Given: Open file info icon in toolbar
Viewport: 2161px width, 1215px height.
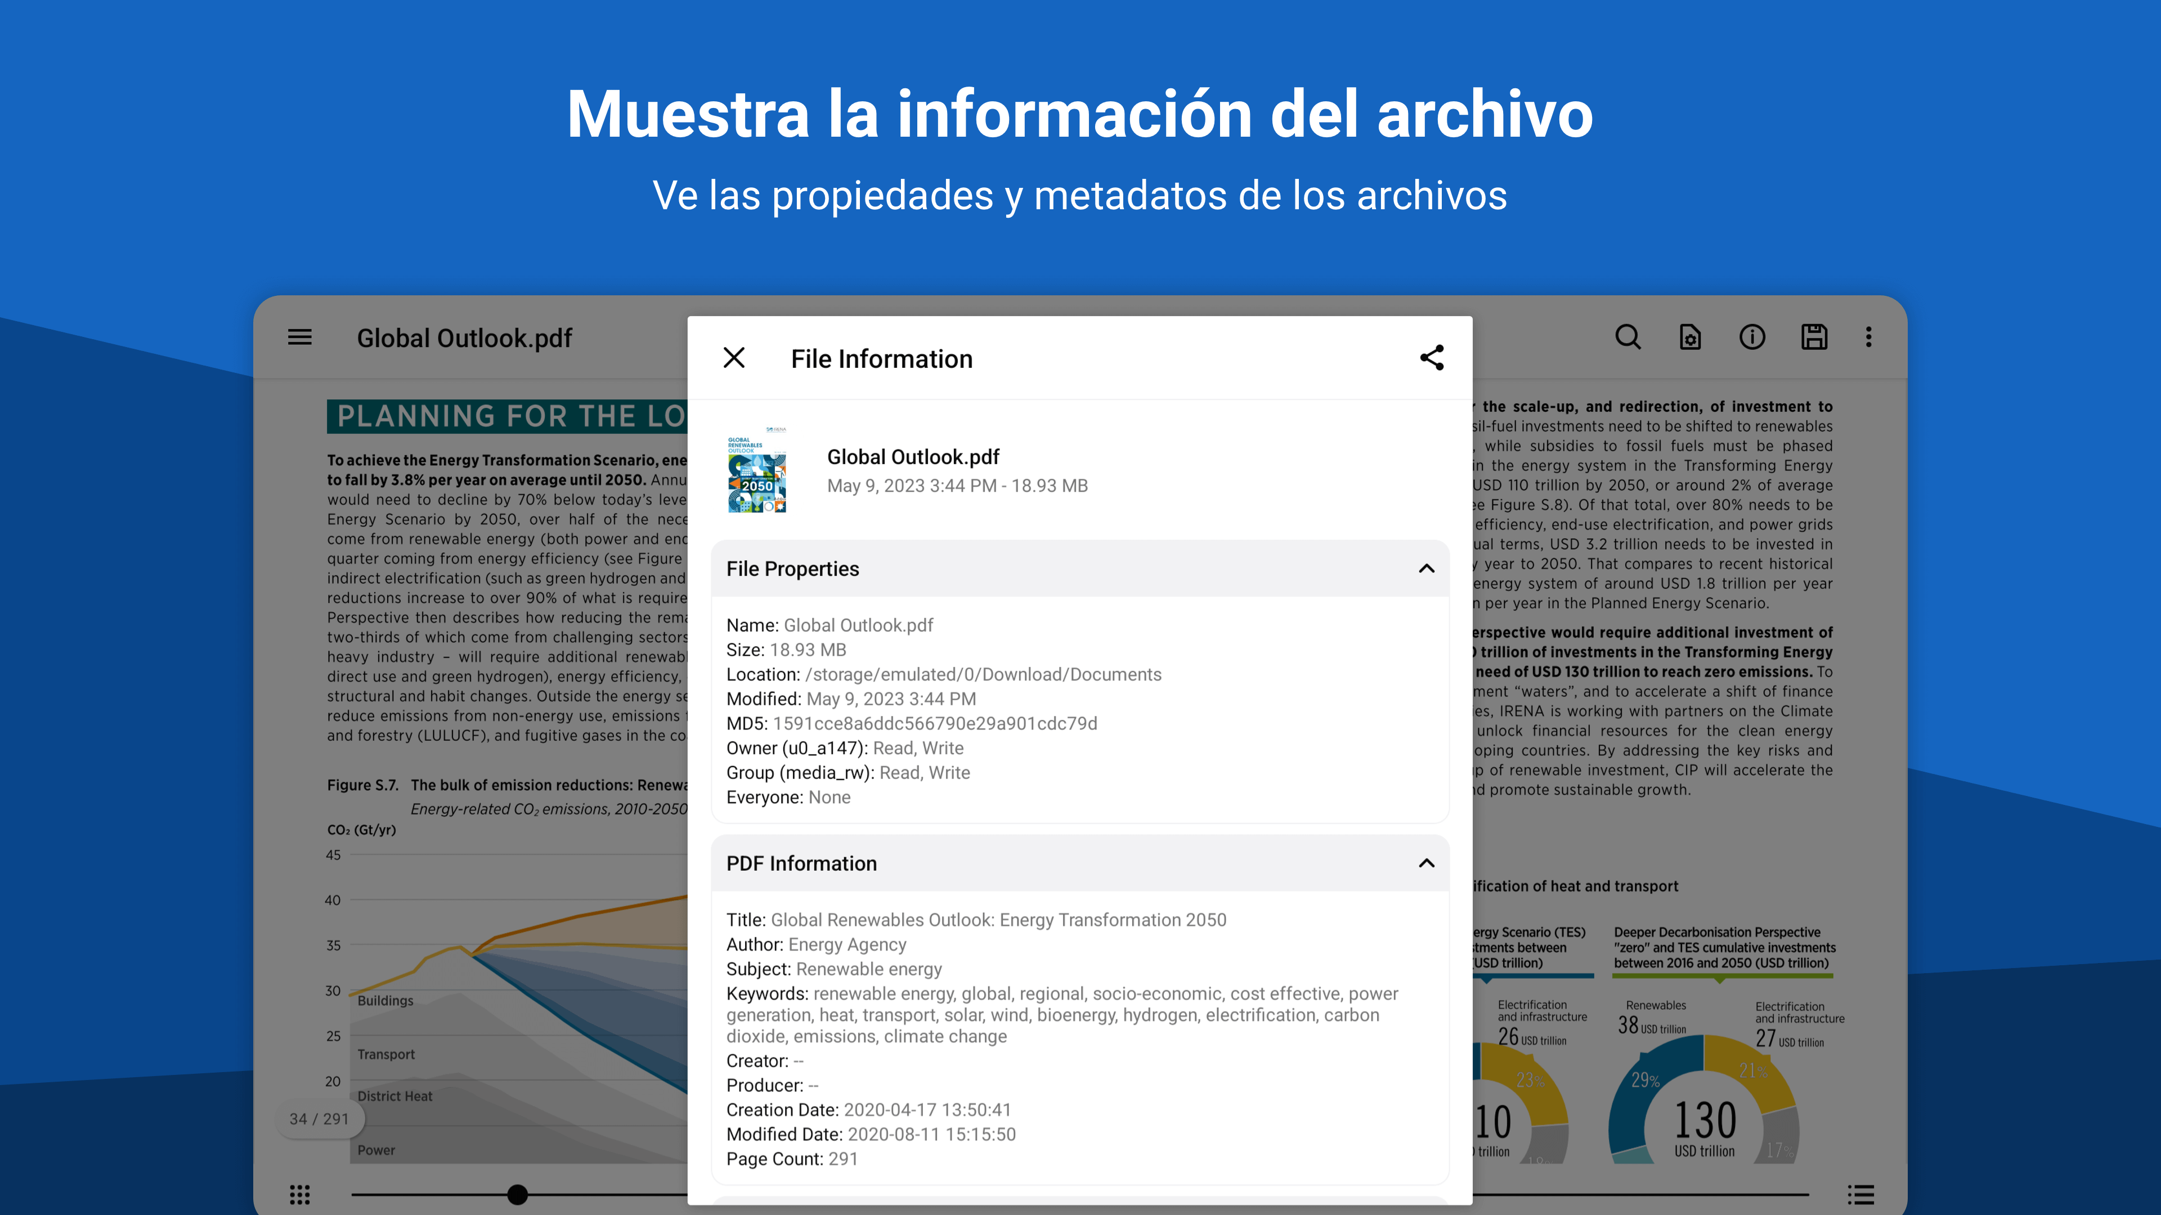Looking at the screenshot, I should click(1752, 337).
